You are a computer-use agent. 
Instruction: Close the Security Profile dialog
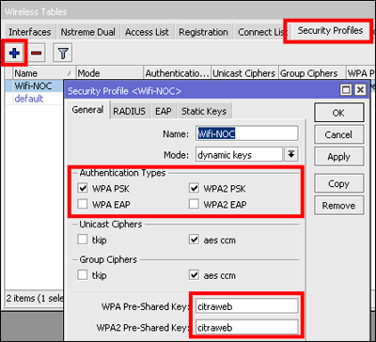point(360,90)
